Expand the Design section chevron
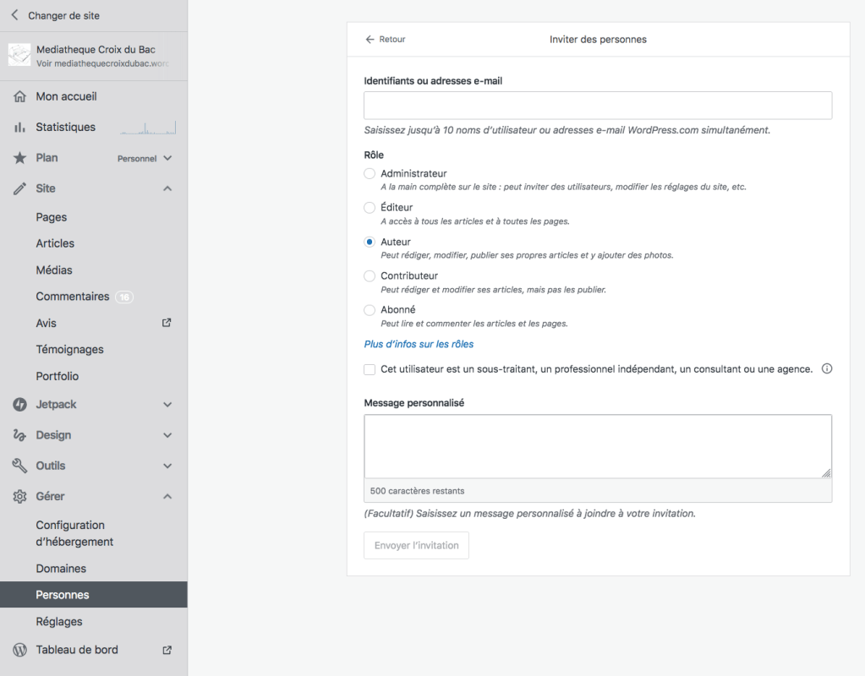The height and width of the screenshot is (676, 865). pyautogui.click(x=167, y=435)
